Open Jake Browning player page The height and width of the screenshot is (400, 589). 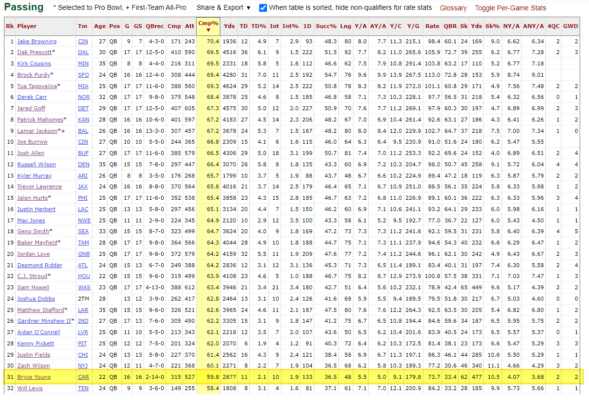coord(37,41)
